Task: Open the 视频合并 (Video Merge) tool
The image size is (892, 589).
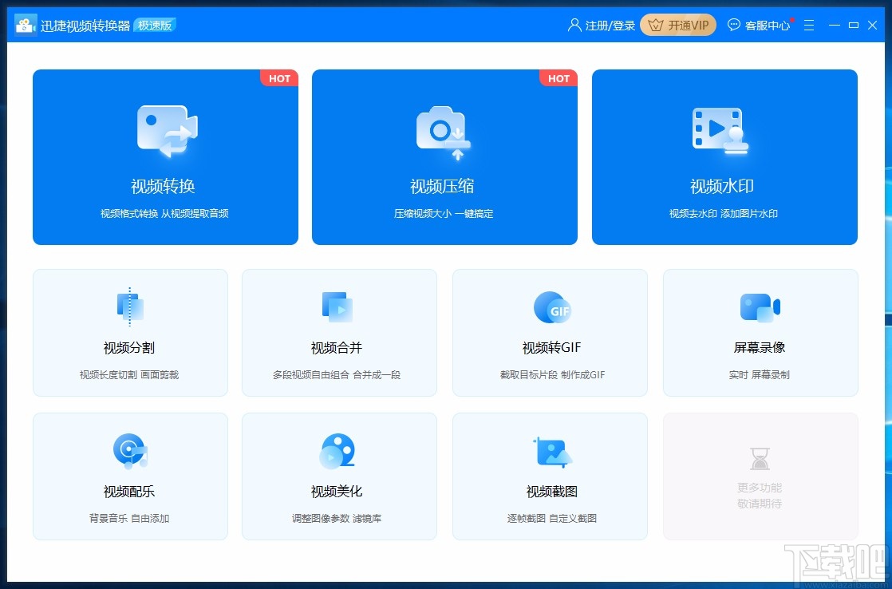Action: [339, 332]
